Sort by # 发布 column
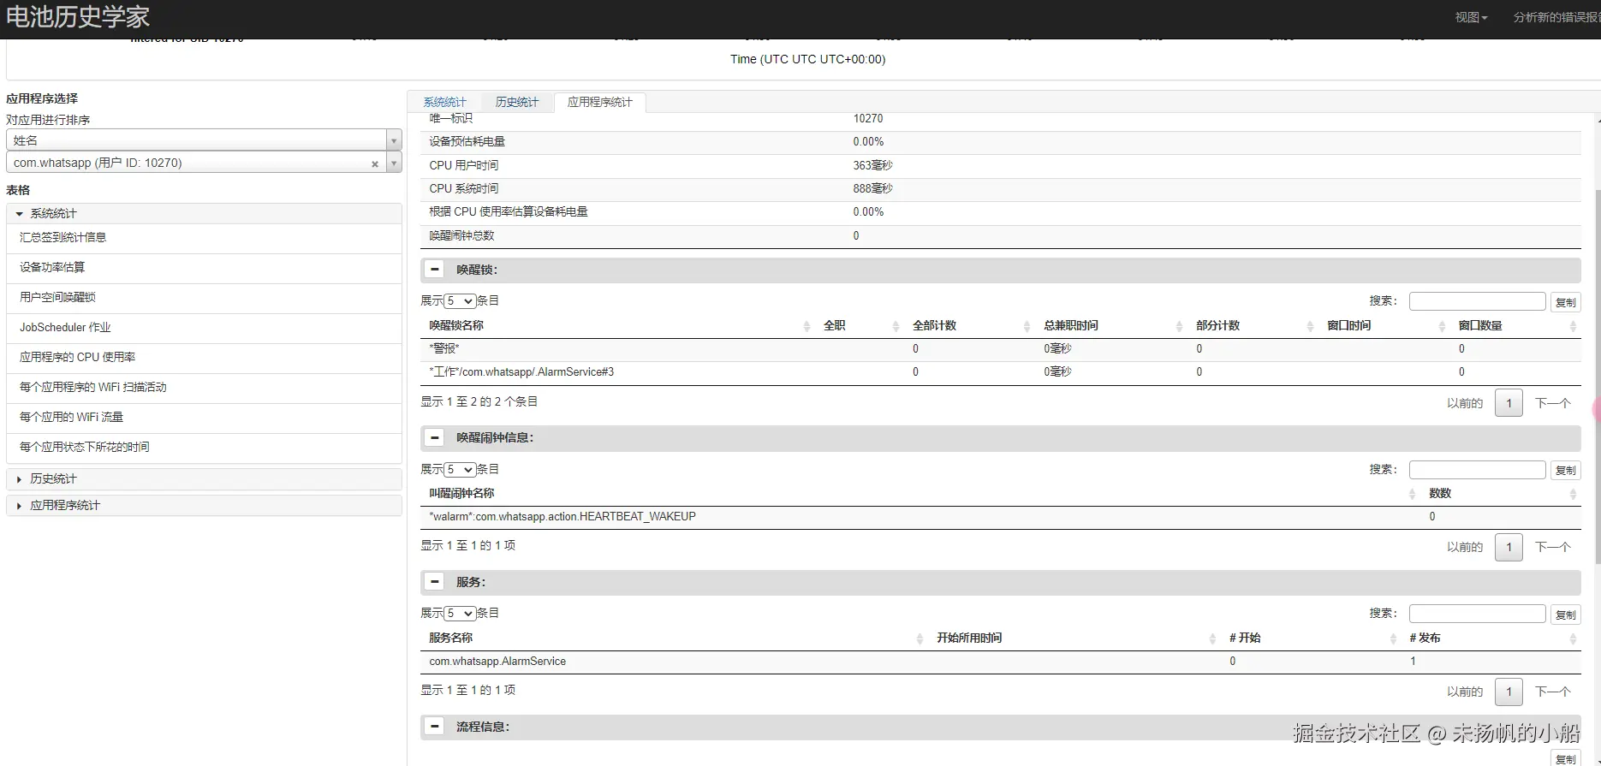The width and height of the screenshot is (1601, 766). (x=1491, y=638)
